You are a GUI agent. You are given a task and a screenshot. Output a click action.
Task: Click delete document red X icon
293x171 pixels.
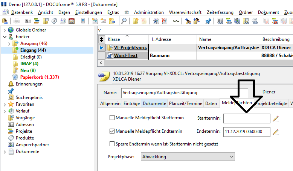point(165,21)
